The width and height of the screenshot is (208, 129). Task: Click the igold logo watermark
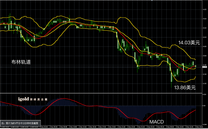(x=24, y=99)
